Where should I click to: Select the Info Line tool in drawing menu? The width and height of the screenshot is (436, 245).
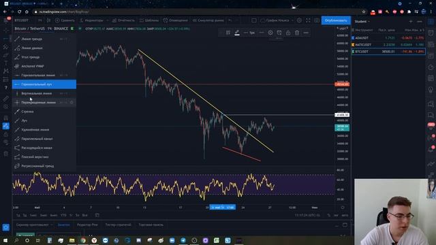coord(44,48)
